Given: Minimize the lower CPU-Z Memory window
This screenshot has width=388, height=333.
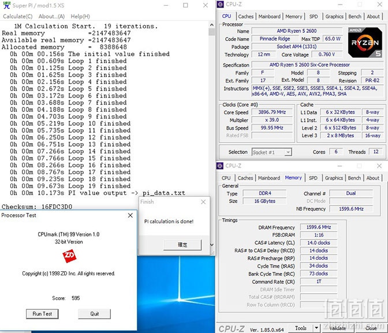Looking at the screenshot, I should click(339, 166).
